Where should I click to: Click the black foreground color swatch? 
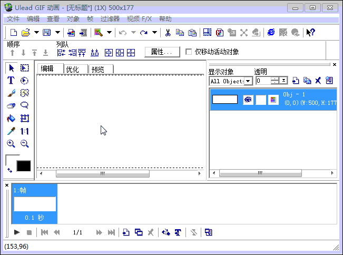coord(23,166)
